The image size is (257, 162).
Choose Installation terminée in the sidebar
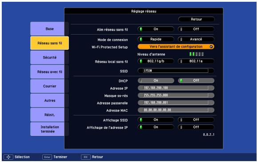[49, 129]
